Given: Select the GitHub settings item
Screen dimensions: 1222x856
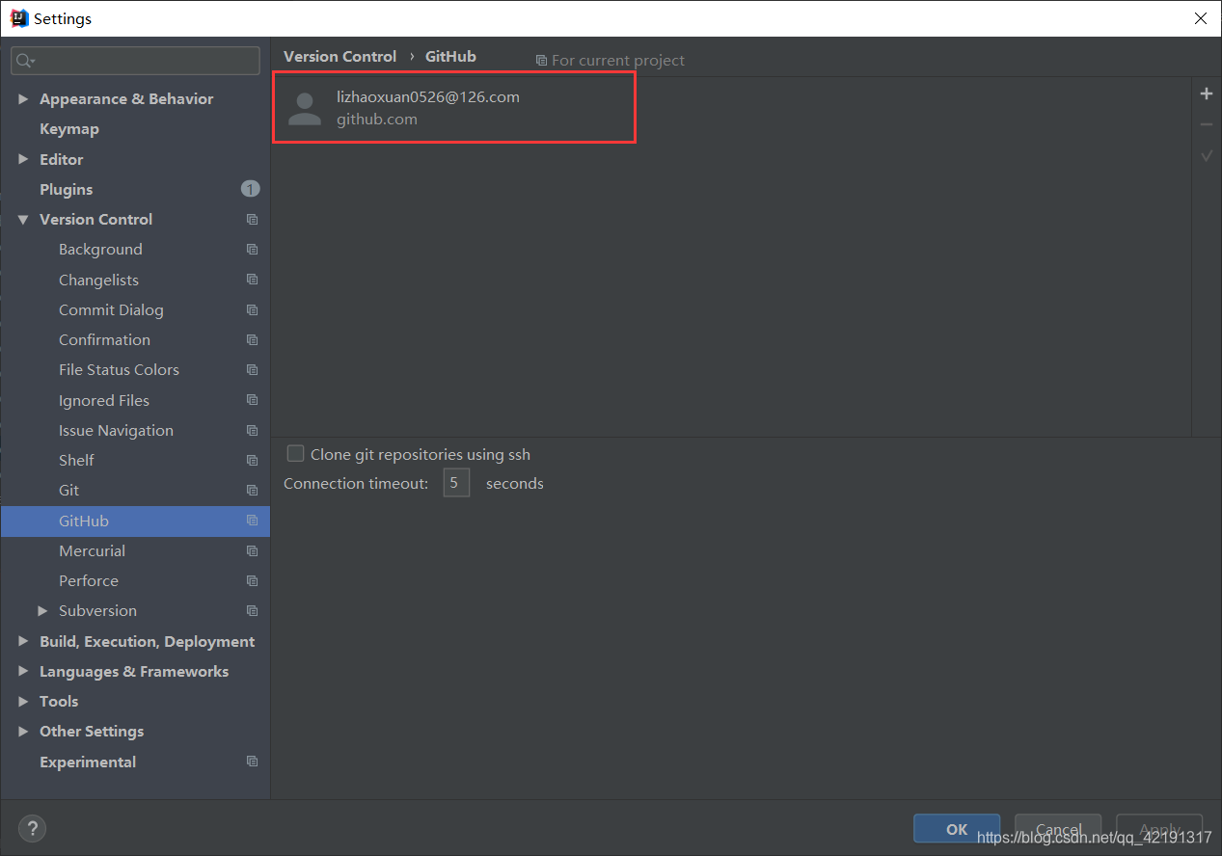Looking at the screenshot, I should pos(135,521).
